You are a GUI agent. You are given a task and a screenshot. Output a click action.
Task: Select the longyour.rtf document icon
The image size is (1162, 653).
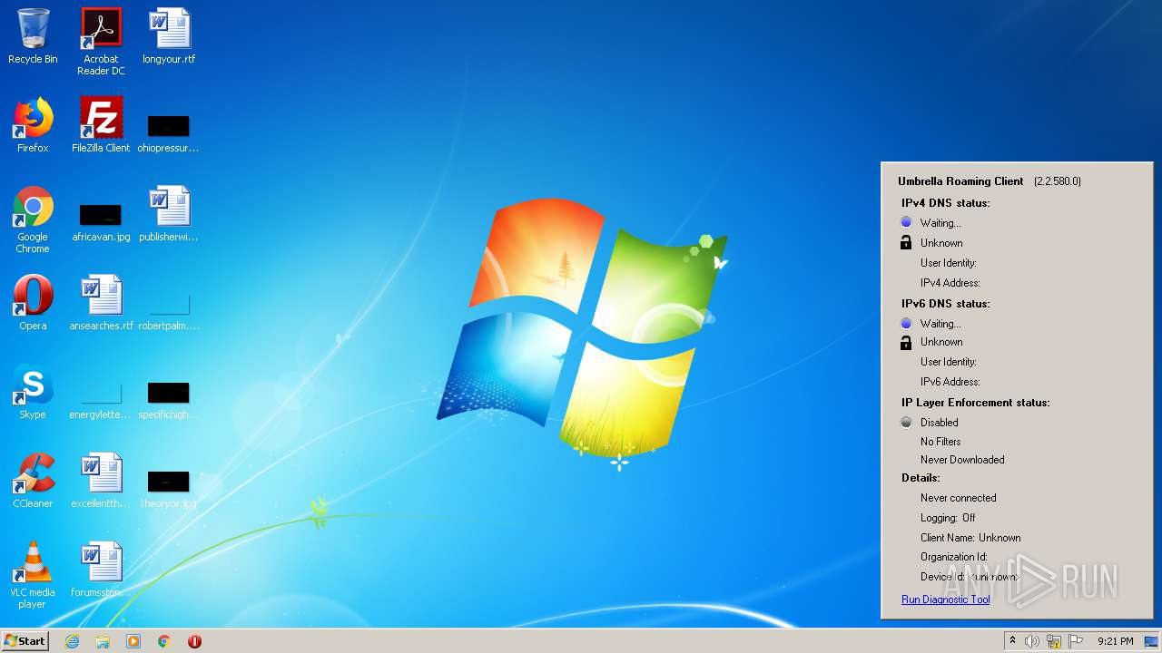tap(169, 36)
